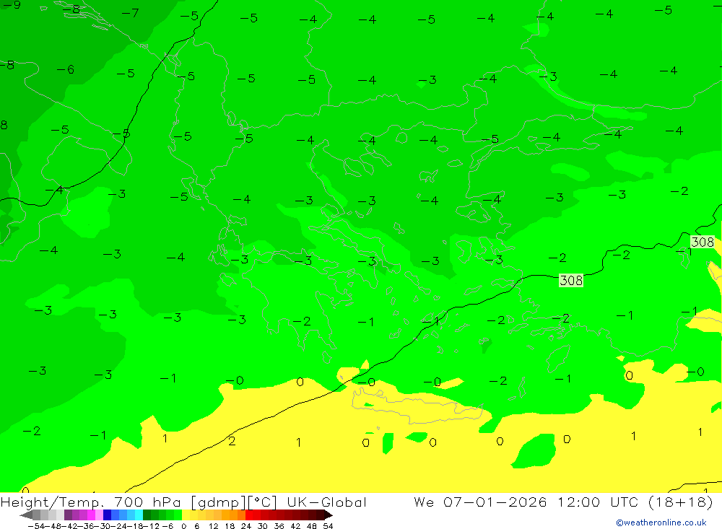Click the '-6' temperature value on map
The height and width of the screenshot is (529, 722).
tap(66, 69)
